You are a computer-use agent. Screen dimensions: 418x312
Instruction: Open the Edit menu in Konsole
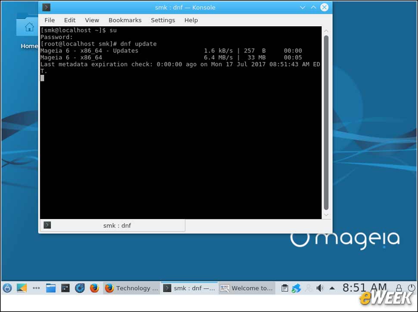pyautogui.click(x=69, y=20)
